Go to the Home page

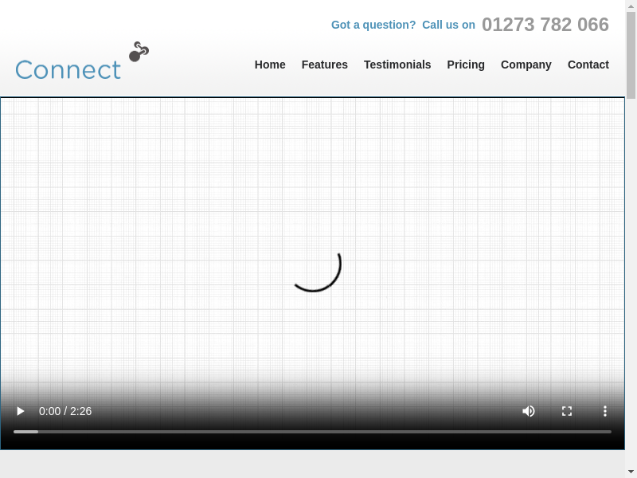pos(270,65)
